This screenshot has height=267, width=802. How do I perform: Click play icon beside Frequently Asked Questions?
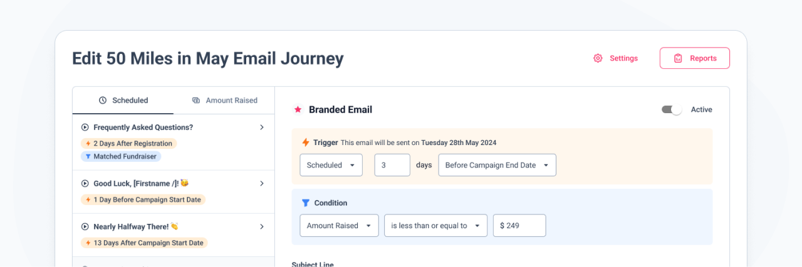(x=85, y=127)
